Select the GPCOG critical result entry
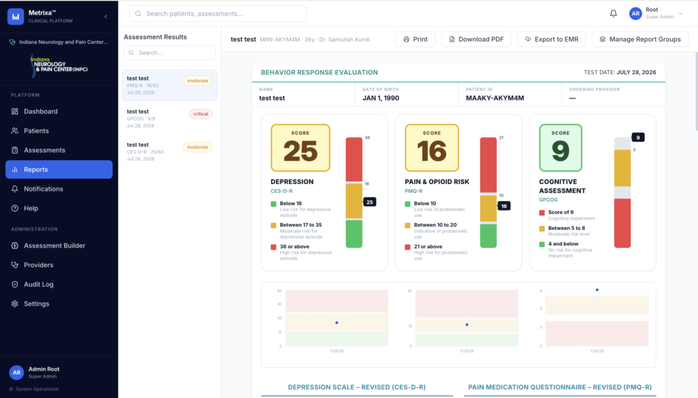The image size is (698, 398). tap(170, 119)
